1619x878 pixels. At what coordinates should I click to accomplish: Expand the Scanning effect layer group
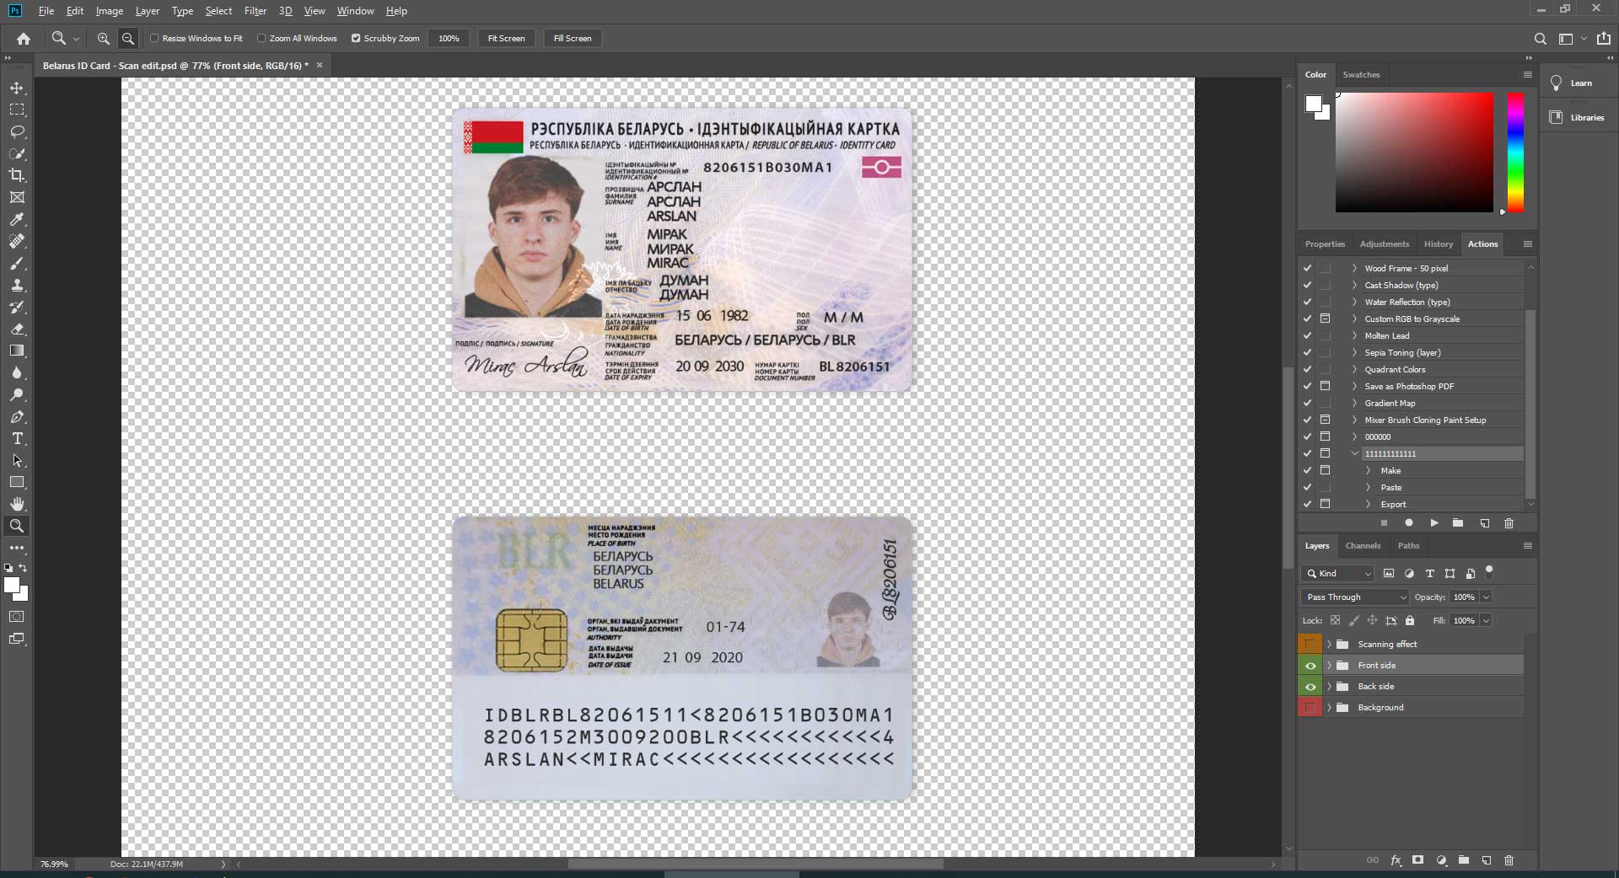(x=1329, y=645)
